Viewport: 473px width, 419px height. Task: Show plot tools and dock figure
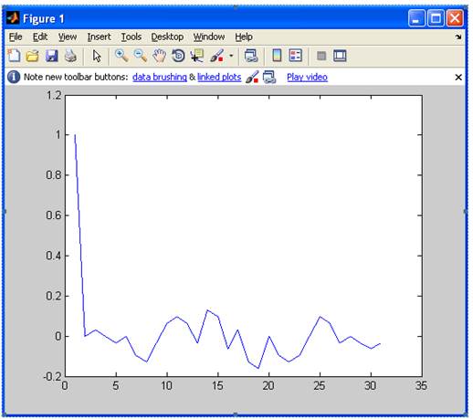tap(340, 56)
